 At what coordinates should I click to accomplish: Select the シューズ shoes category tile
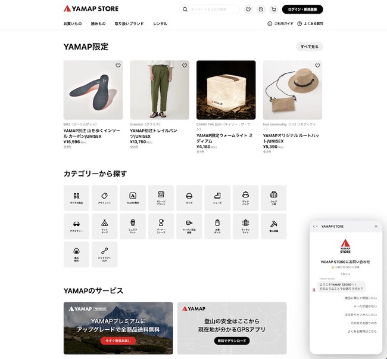click(217, 198)
